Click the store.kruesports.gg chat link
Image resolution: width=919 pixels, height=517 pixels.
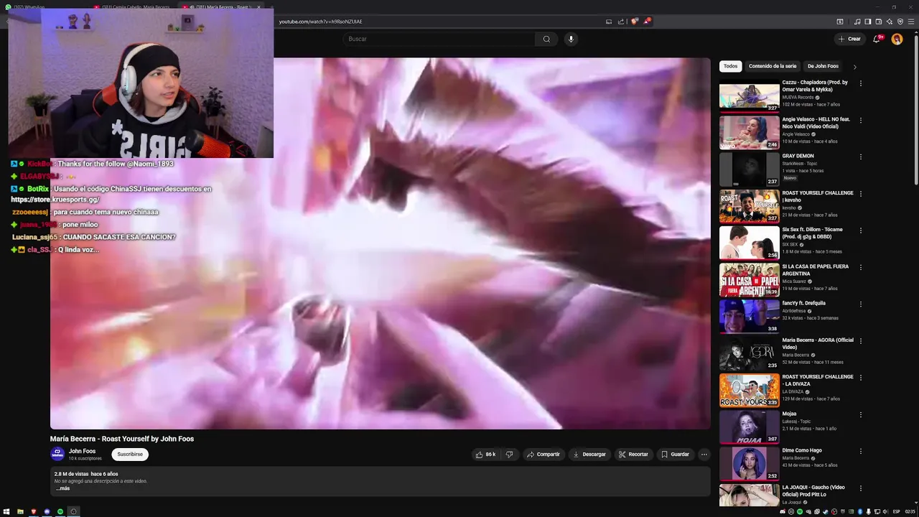pos(55,200)
